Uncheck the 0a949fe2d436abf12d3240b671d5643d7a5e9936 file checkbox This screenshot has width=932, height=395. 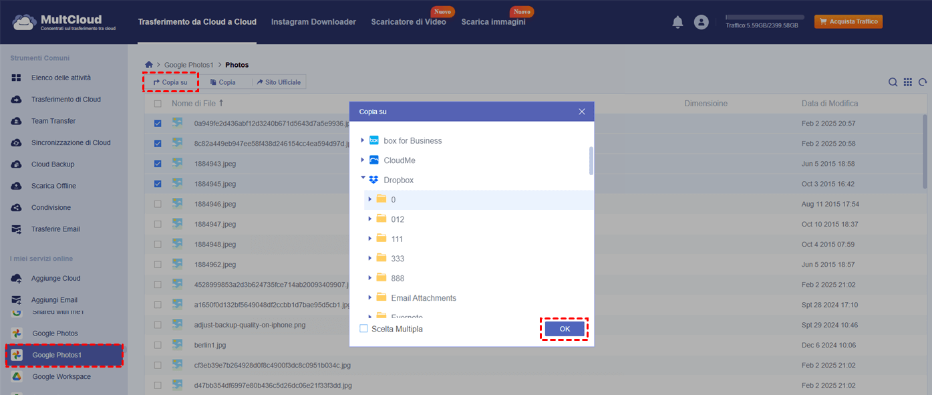point(158,124)
